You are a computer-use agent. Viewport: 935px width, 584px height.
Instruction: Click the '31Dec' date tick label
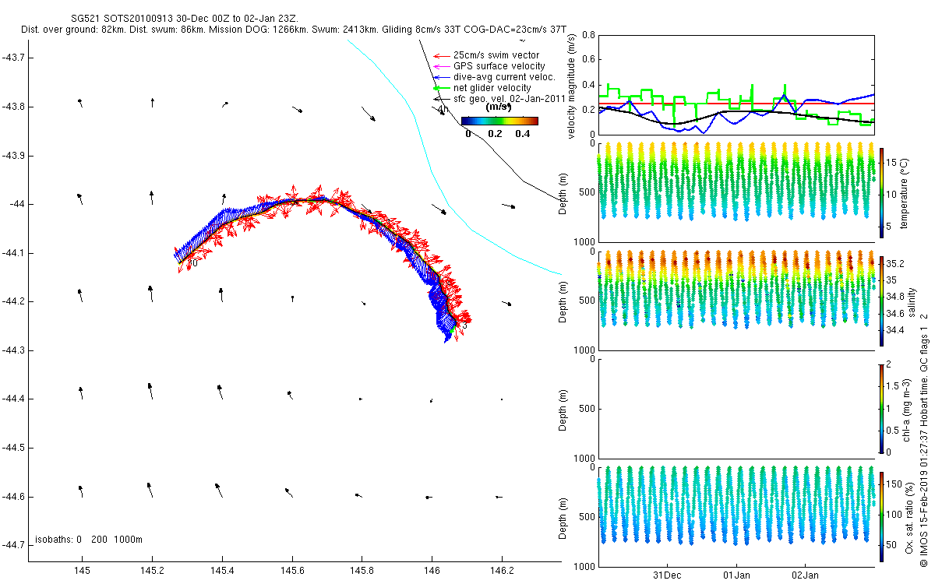coord(667,575)
